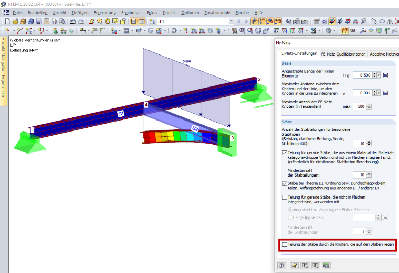Enable 'Teilung für gerade Stäbe, nicht in Flächen' checkbox

285,198
